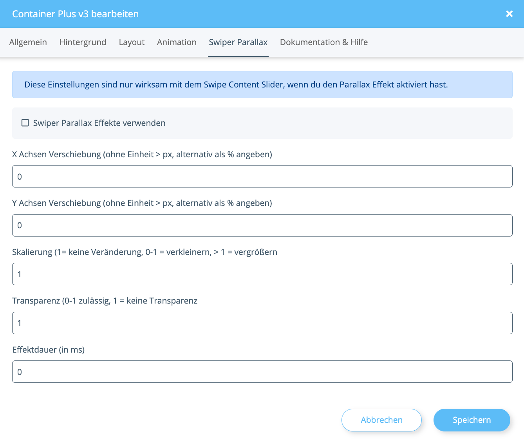Screen dimensions: 524x444
Task: Edit the Skalierung value field
Action: pyautogui.click(x=262, y=274)
